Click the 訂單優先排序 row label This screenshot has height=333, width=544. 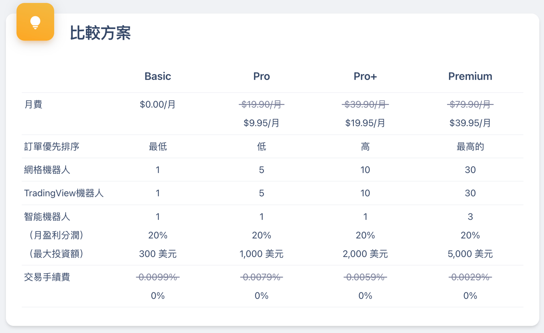coord(52,147)
